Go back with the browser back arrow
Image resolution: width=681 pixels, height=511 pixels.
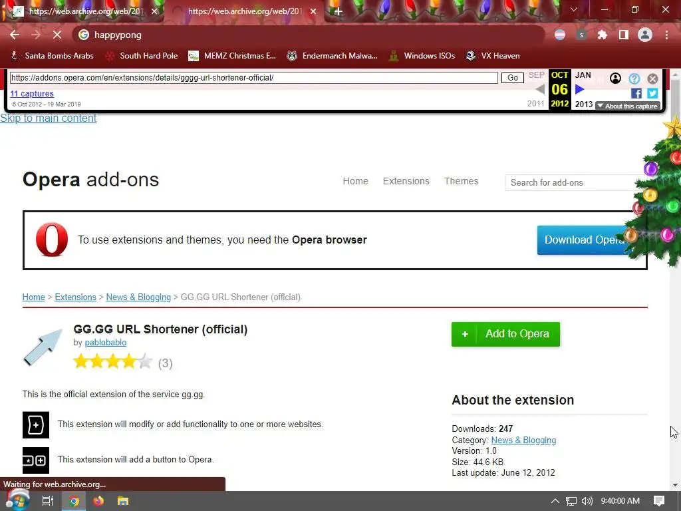coord(15,35)
